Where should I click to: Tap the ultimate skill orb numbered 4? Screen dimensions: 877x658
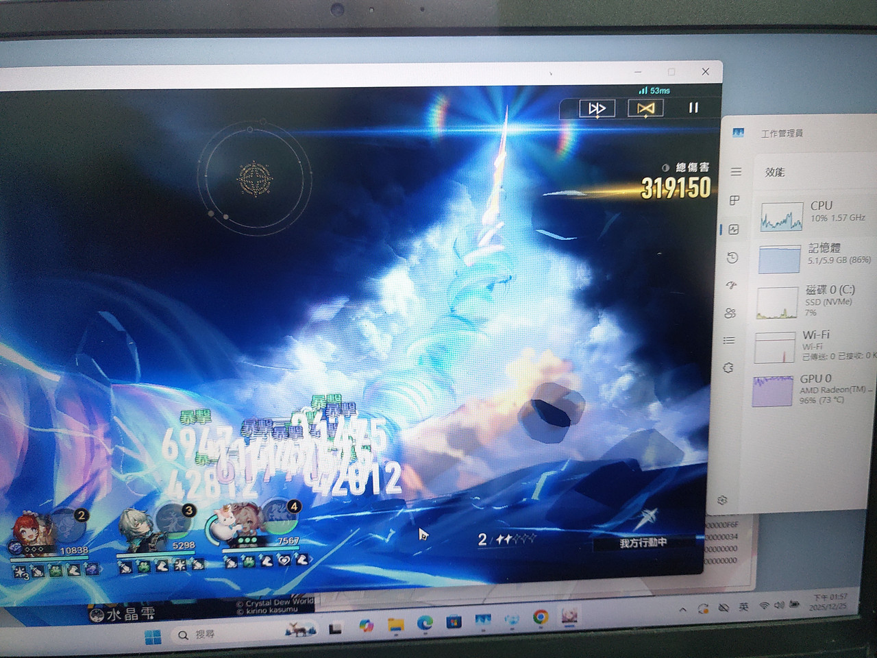281,517
